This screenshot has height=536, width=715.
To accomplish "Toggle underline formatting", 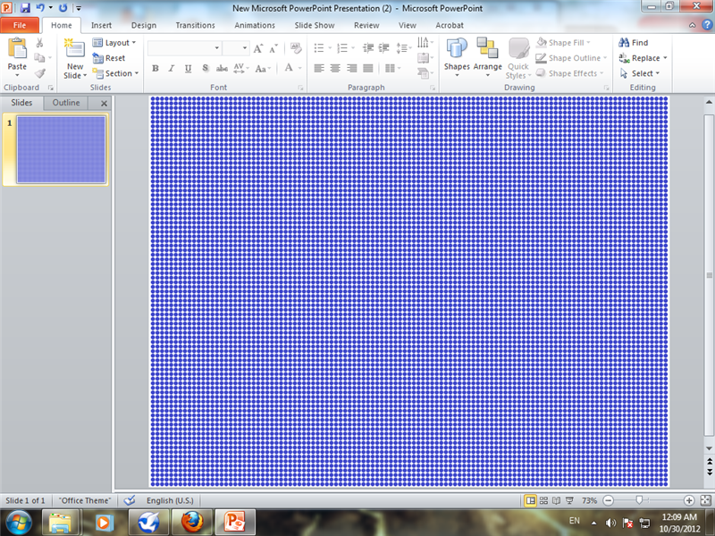I will pyautogui.click(x=188, y=68).
